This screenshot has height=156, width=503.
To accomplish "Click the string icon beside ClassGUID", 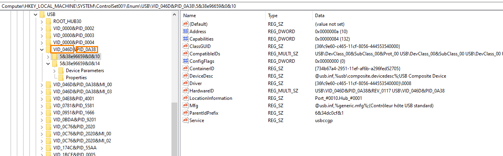I will (x=186, y=46).
